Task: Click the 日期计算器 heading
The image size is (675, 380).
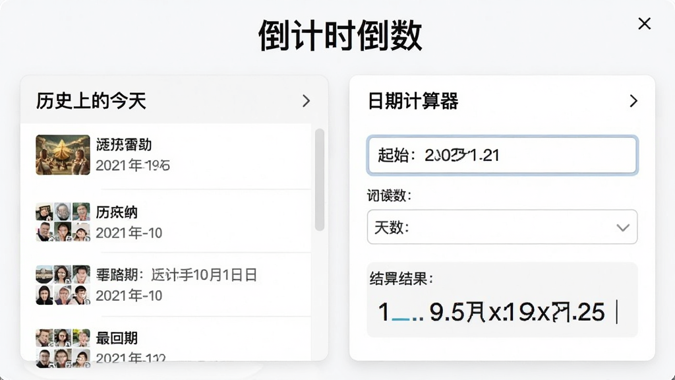Action: 413,101
